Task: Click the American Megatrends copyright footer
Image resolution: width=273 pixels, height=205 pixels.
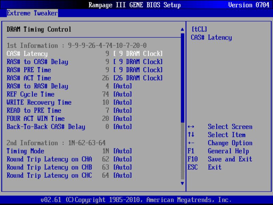Action: [136, 200]
